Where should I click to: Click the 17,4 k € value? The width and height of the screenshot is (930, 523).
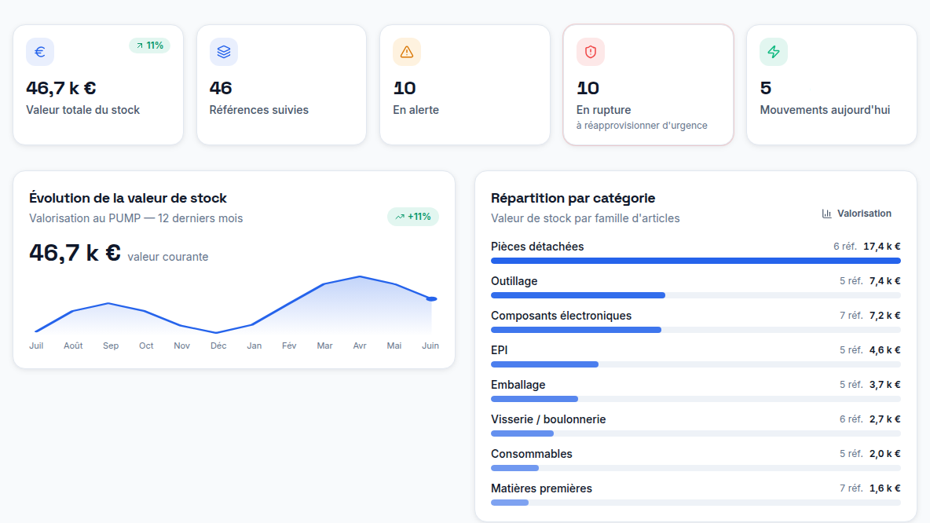(882, 247)
